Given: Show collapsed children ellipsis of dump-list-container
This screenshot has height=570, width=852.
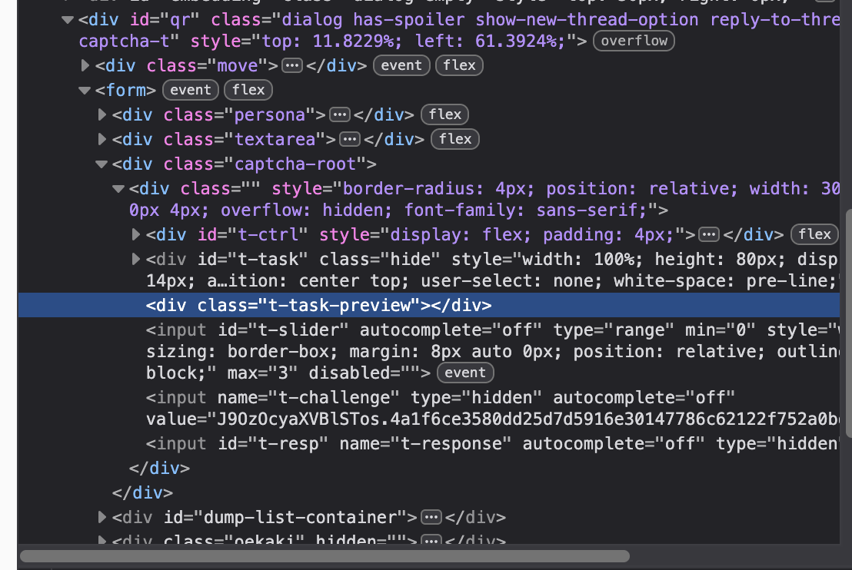Looking at the screenshot, I should pyautogui.click(x=431, y=517).
